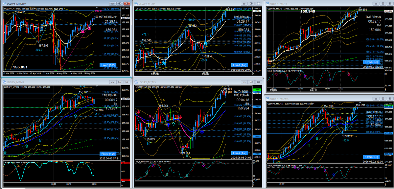Click the 159.345 label on H4 chart
This screenshot has width=394, height=189.
147,40
